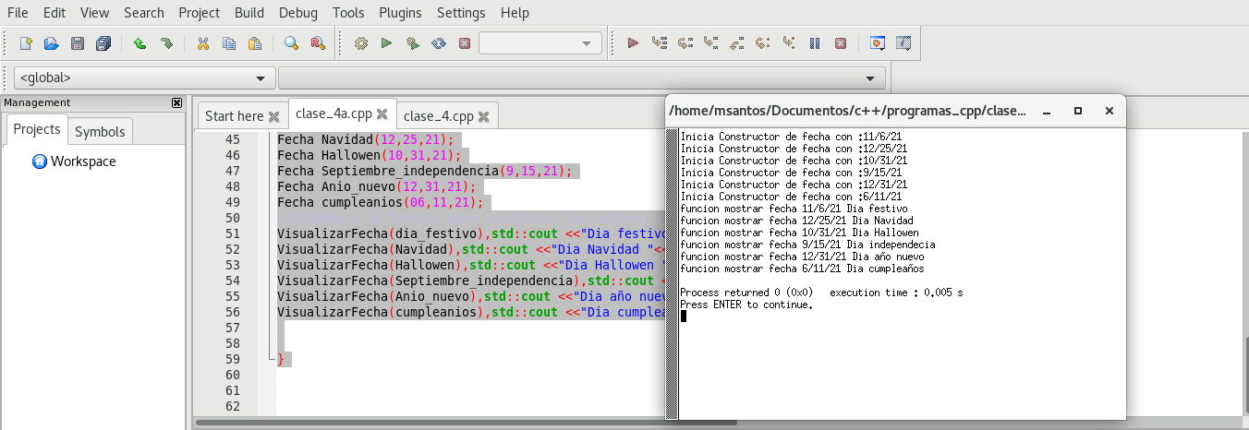Click the Rebuild icon with circular arrows
This screenshot has width=1249, height=430.
pos(439,43)
